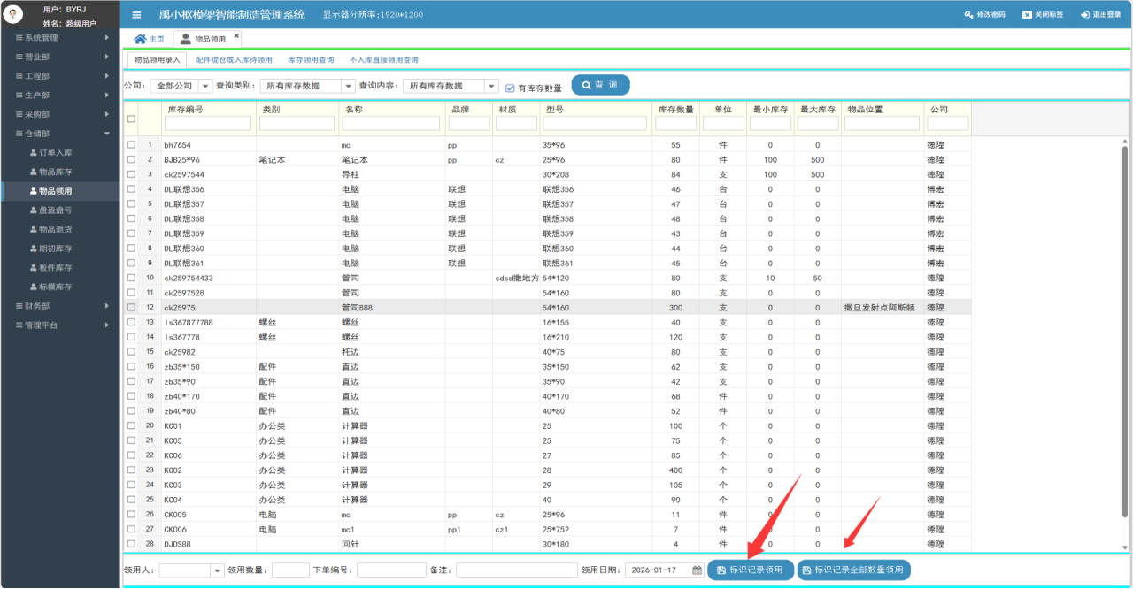Switch to the 不入库直接领用查询 tab
This screenshot has width=1133, height=589.
[383, 60]
